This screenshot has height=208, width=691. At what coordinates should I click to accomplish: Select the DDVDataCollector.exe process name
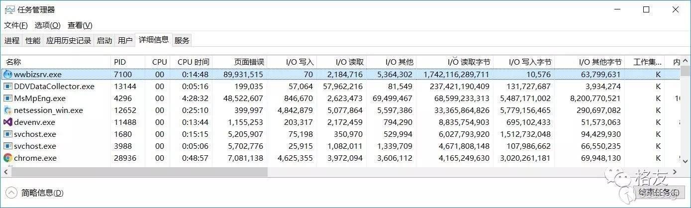point(54,87)
